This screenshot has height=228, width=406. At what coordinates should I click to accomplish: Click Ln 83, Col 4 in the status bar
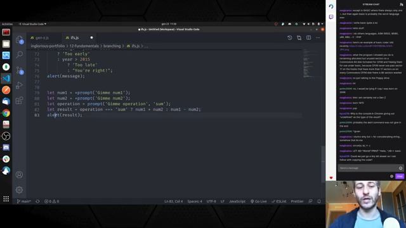tap(173, 201)
